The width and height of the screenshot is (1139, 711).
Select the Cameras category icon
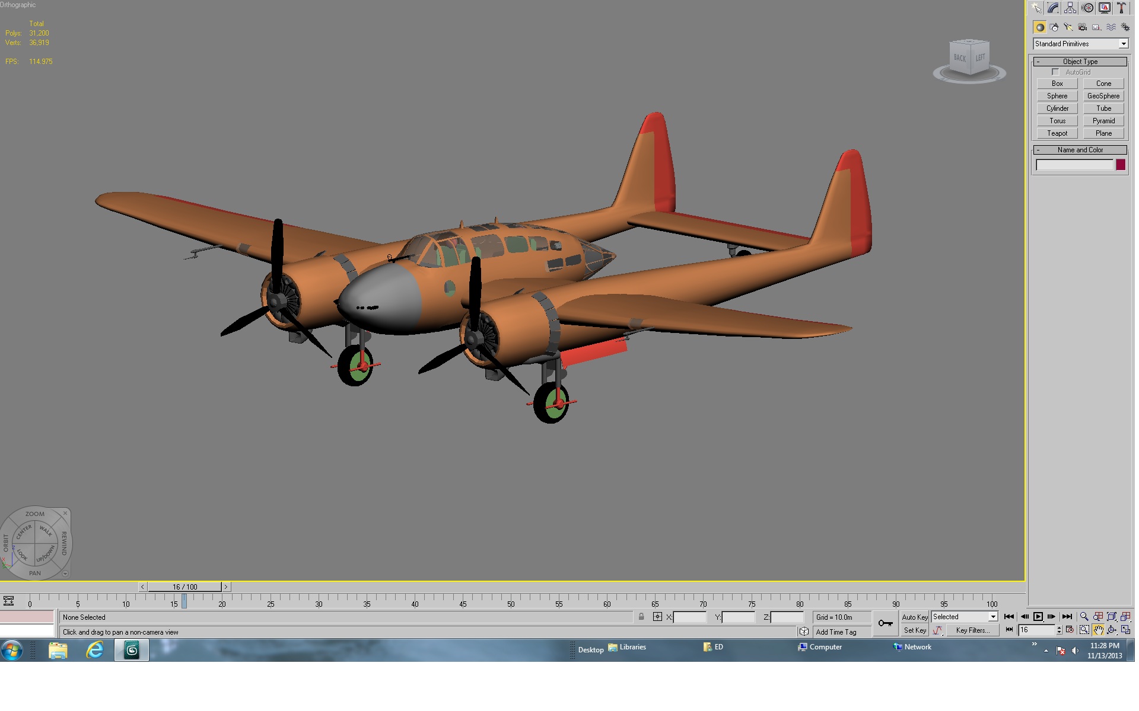coord(1083,27)
